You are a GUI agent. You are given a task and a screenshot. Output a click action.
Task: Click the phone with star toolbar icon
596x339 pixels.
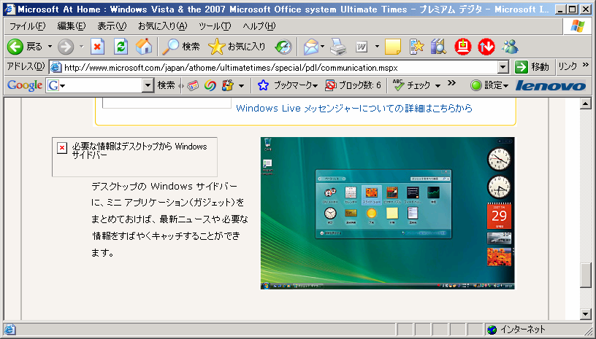click(416, 47)
